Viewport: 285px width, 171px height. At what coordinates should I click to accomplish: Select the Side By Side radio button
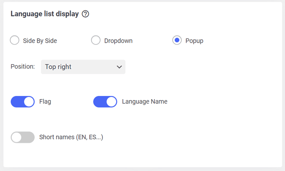pyautogui.click(x=15, y=40)
